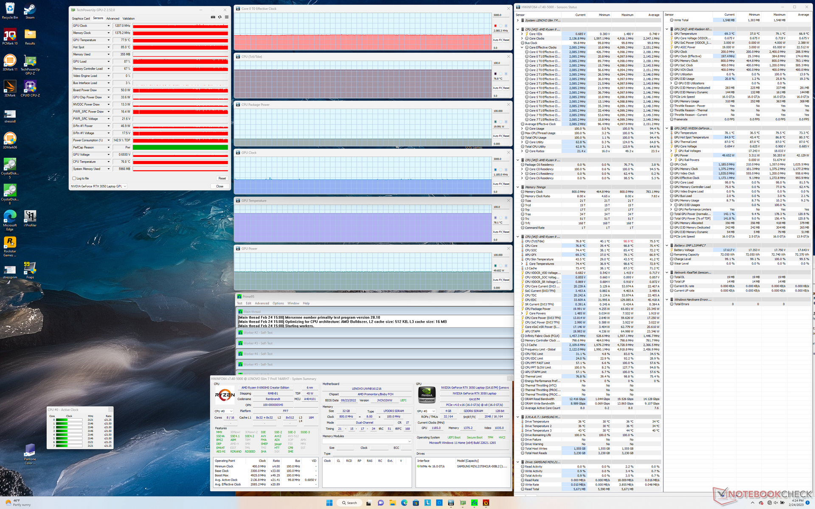The width and height of the screenshot is (815, 509).
Task: Open GPU-Z hamburger menu icon
Action: coord(227,17)
